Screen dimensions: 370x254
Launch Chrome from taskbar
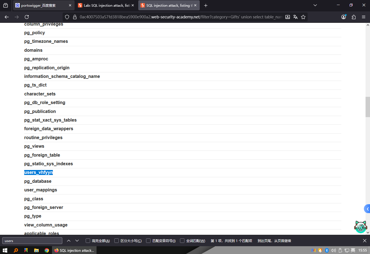[x=47, y=250]
